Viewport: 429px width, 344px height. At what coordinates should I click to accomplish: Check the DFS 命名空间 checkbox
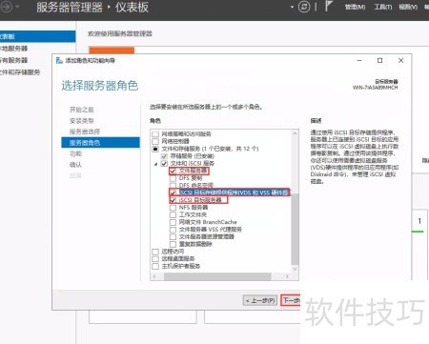pyautogui.click(x=173, y=185)
